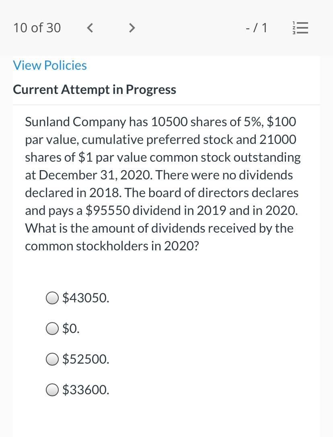
Task: Advance to the next question arrow
Action: tap(132, 28)
